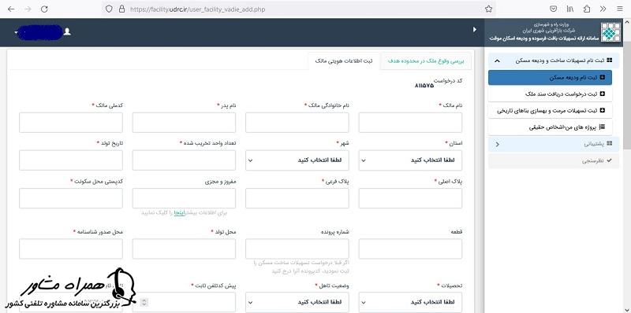Screen dimensions: 631x313
Task: Open the استان dropdown
Action: click(x=410, y=160)
